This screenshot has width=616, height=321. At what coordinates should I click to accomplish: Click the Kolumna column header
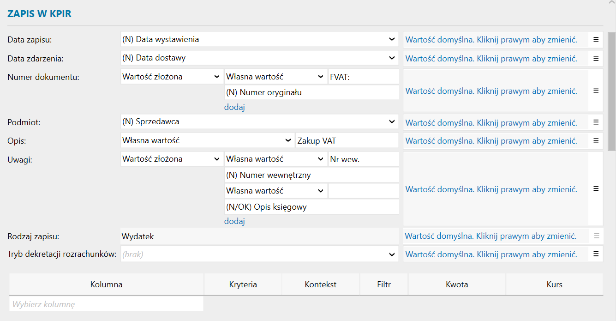coord(107,284)
